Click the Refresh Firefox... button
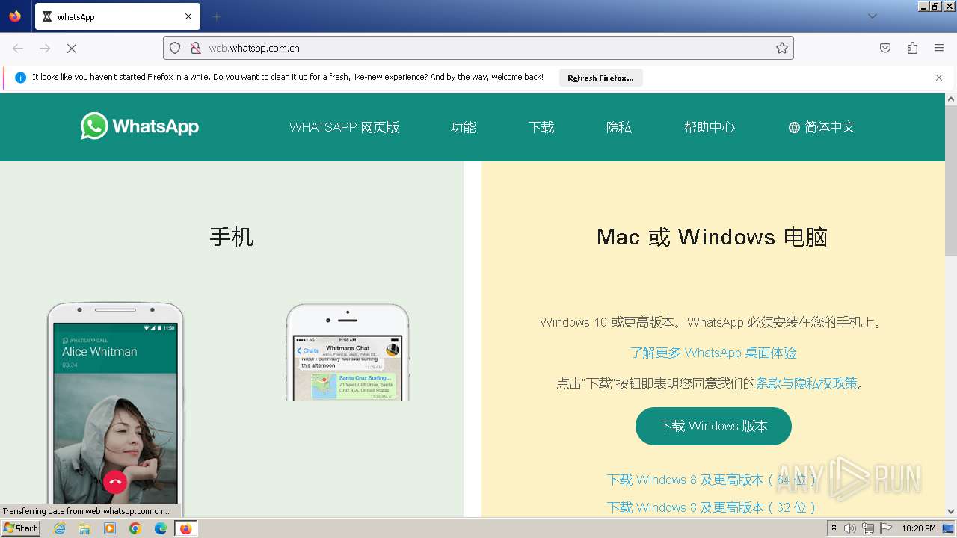This screenshot has height=538, width=957. pyautogui.click(x=600, y=78)
